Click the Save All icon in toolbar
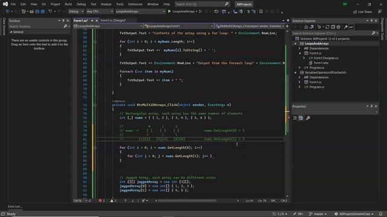387x217 pixels. tap(42, 11)
